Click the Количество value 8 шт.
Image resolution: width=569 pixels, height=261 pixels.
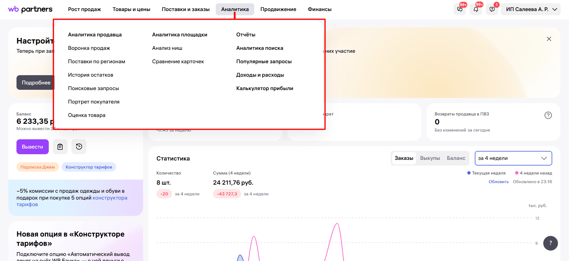[x=164, y=183]
